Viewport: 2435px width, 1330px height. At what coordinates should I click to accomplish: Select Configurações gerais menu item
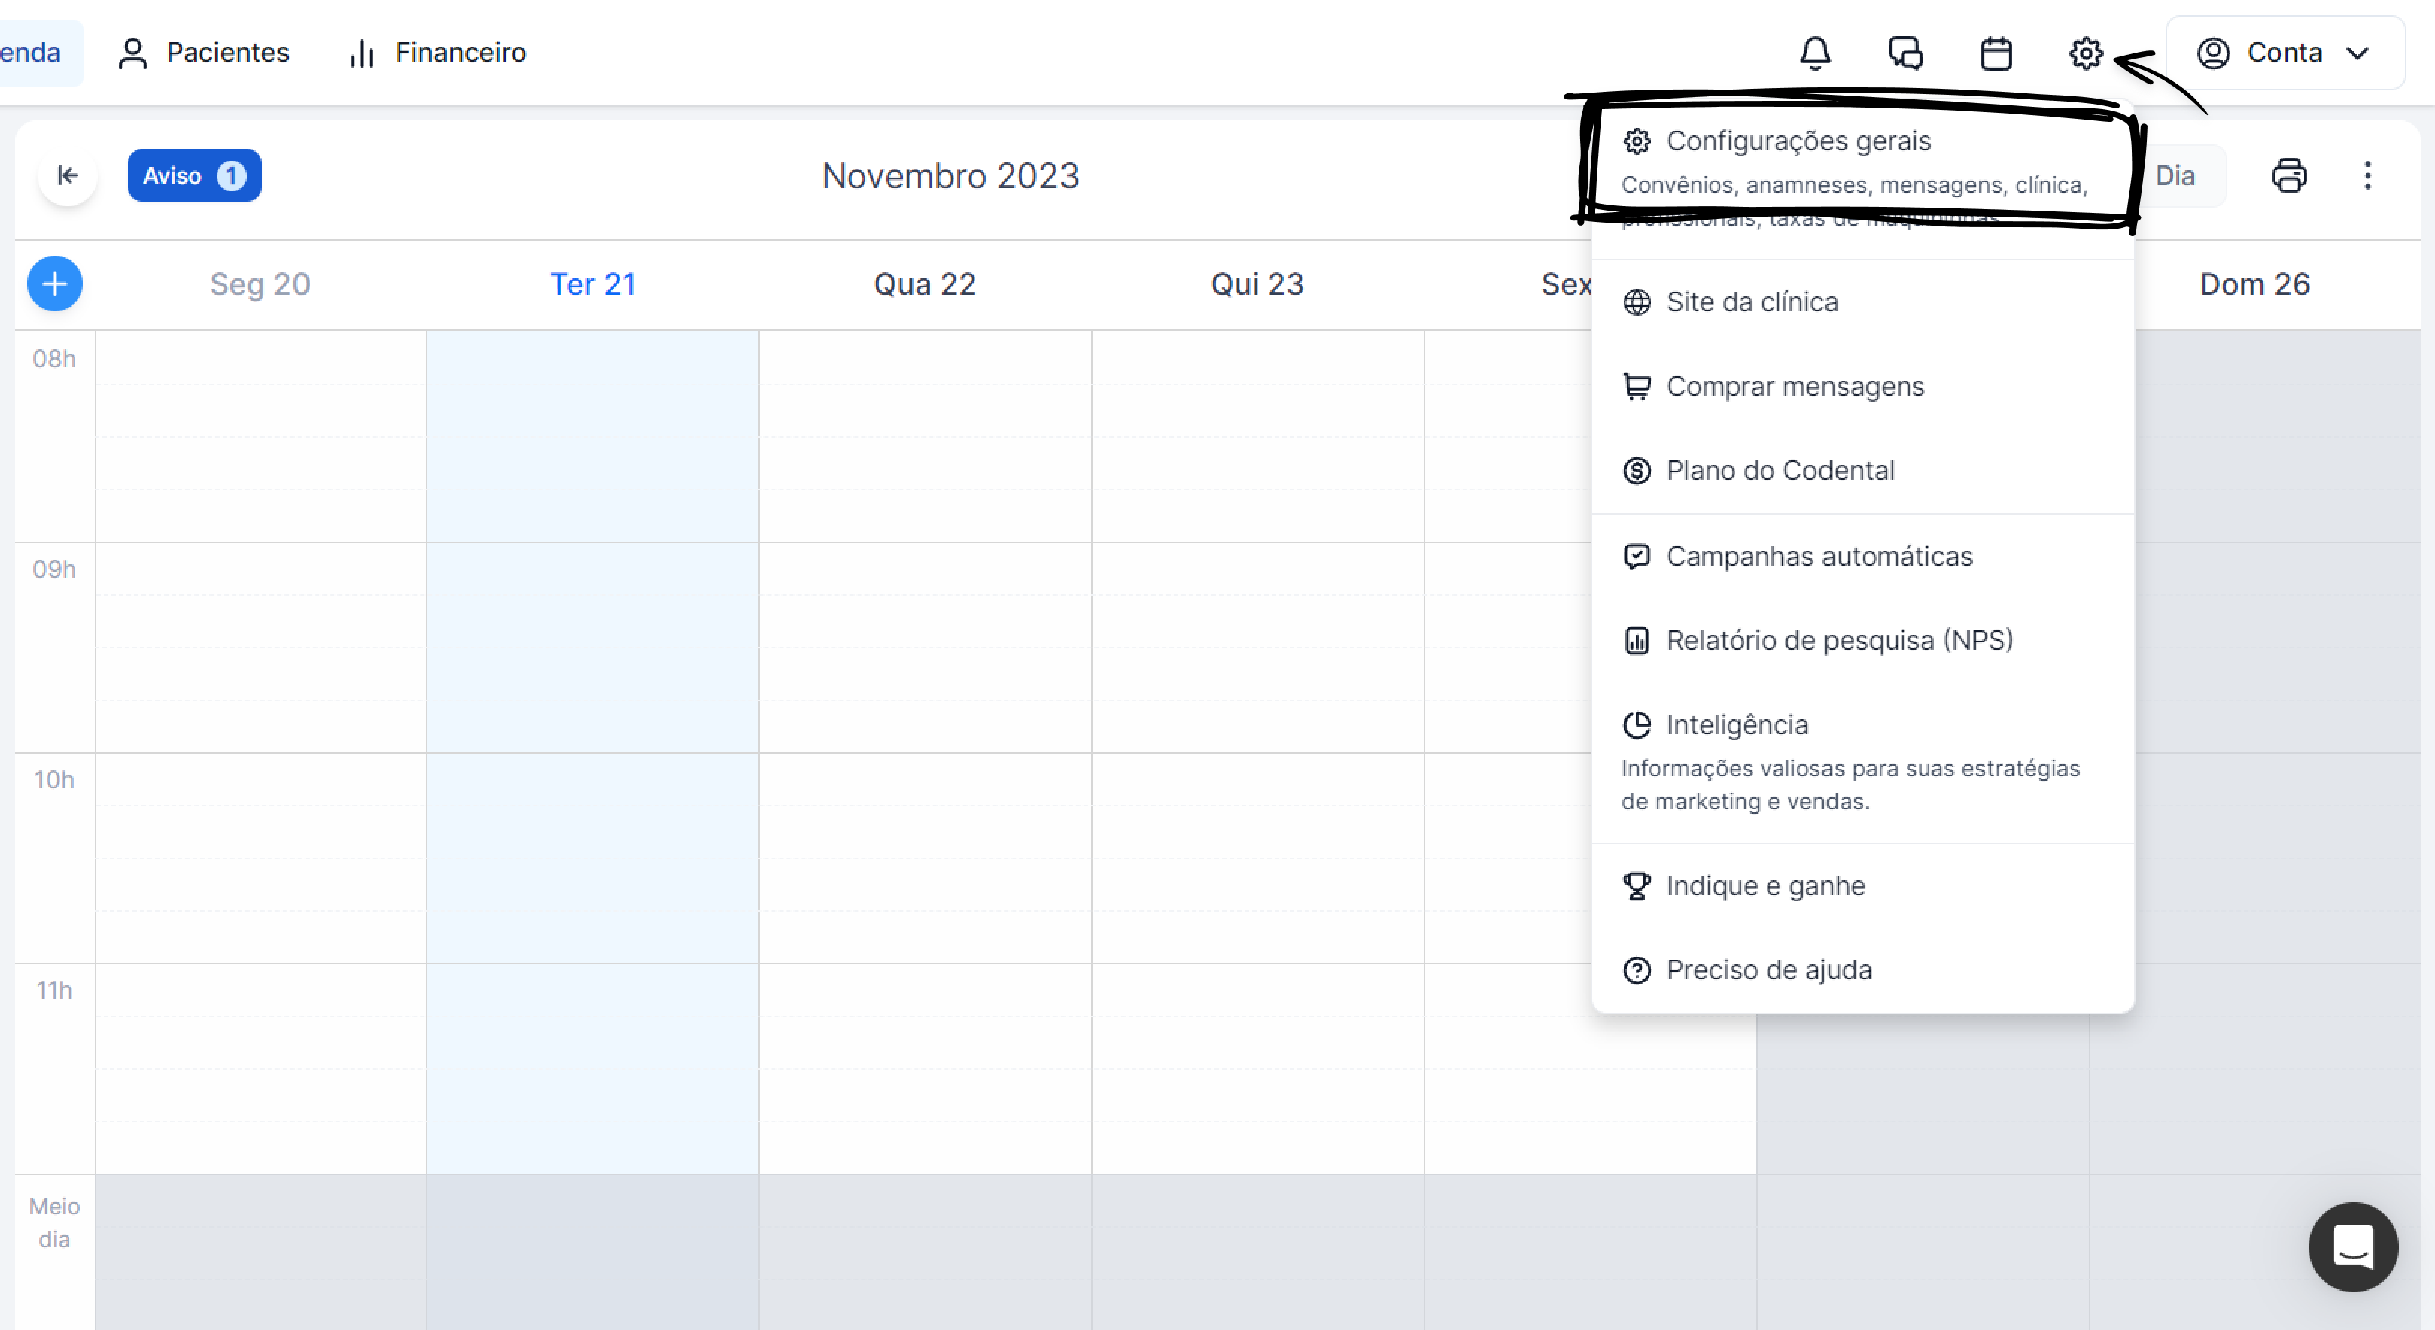1798,141
